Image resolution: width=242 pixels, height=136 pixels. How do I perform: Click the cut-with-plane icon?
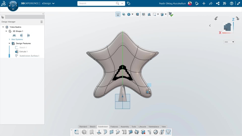137,132
